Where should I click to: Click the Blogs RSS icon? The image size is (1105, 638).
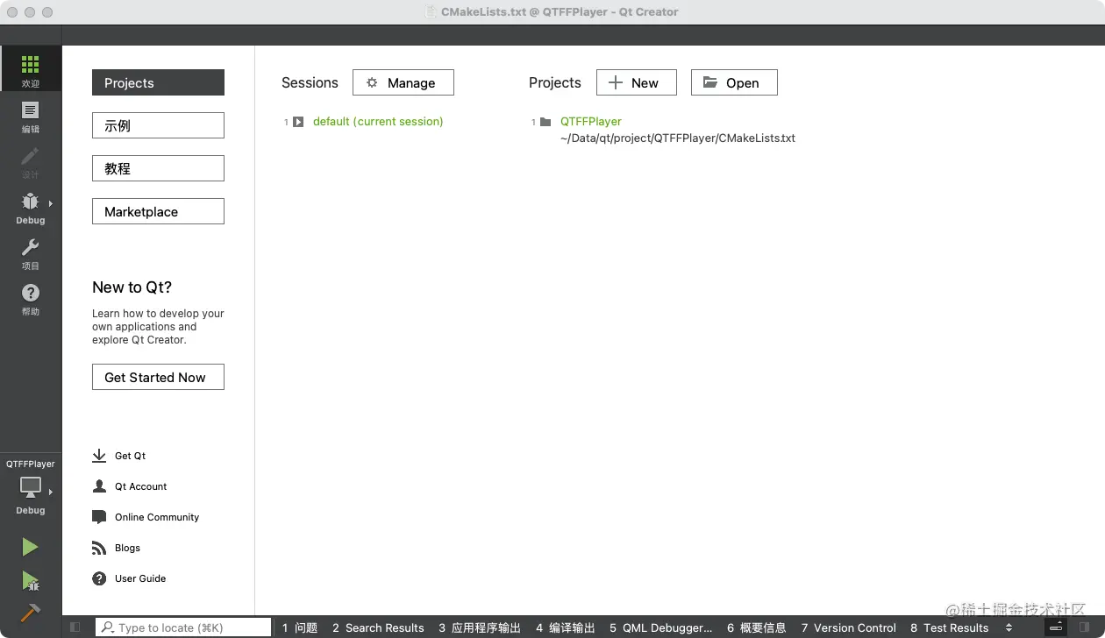(99, 548)
